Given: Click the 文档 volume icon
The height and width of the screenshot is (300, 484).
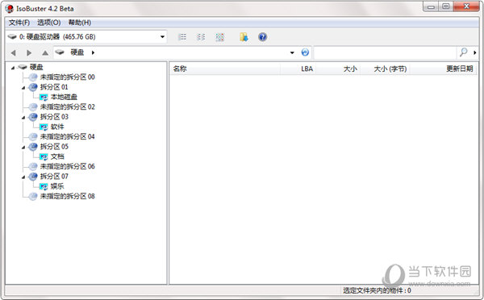Looking at the screenshot, I should coord(44,156).
